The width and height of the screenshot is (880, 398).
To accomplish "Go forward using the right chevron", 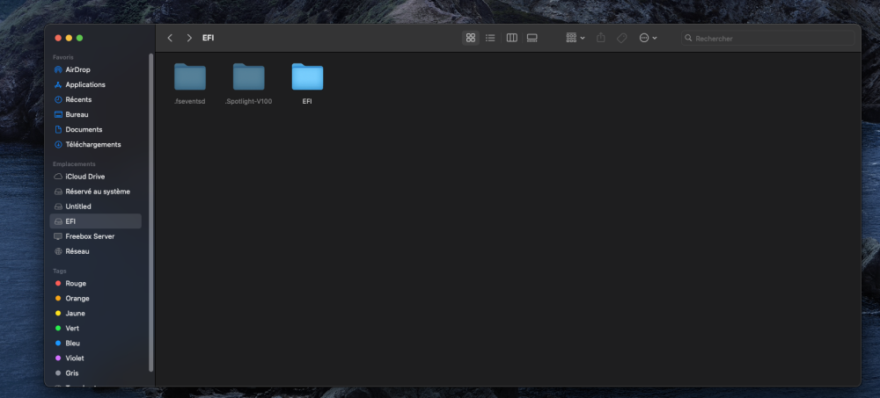I will click(x=189, y=38).
